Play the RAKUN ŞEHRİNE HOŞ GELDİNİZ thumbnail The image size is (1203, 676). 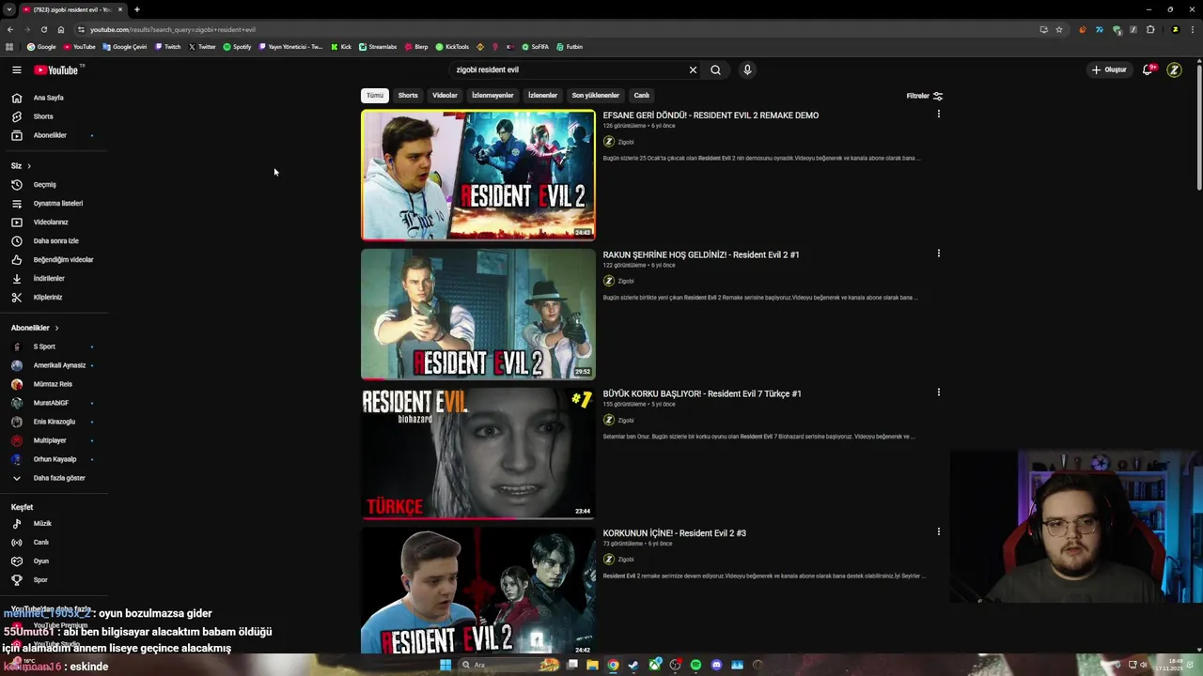pyautogui.click(x=478, y=314)
